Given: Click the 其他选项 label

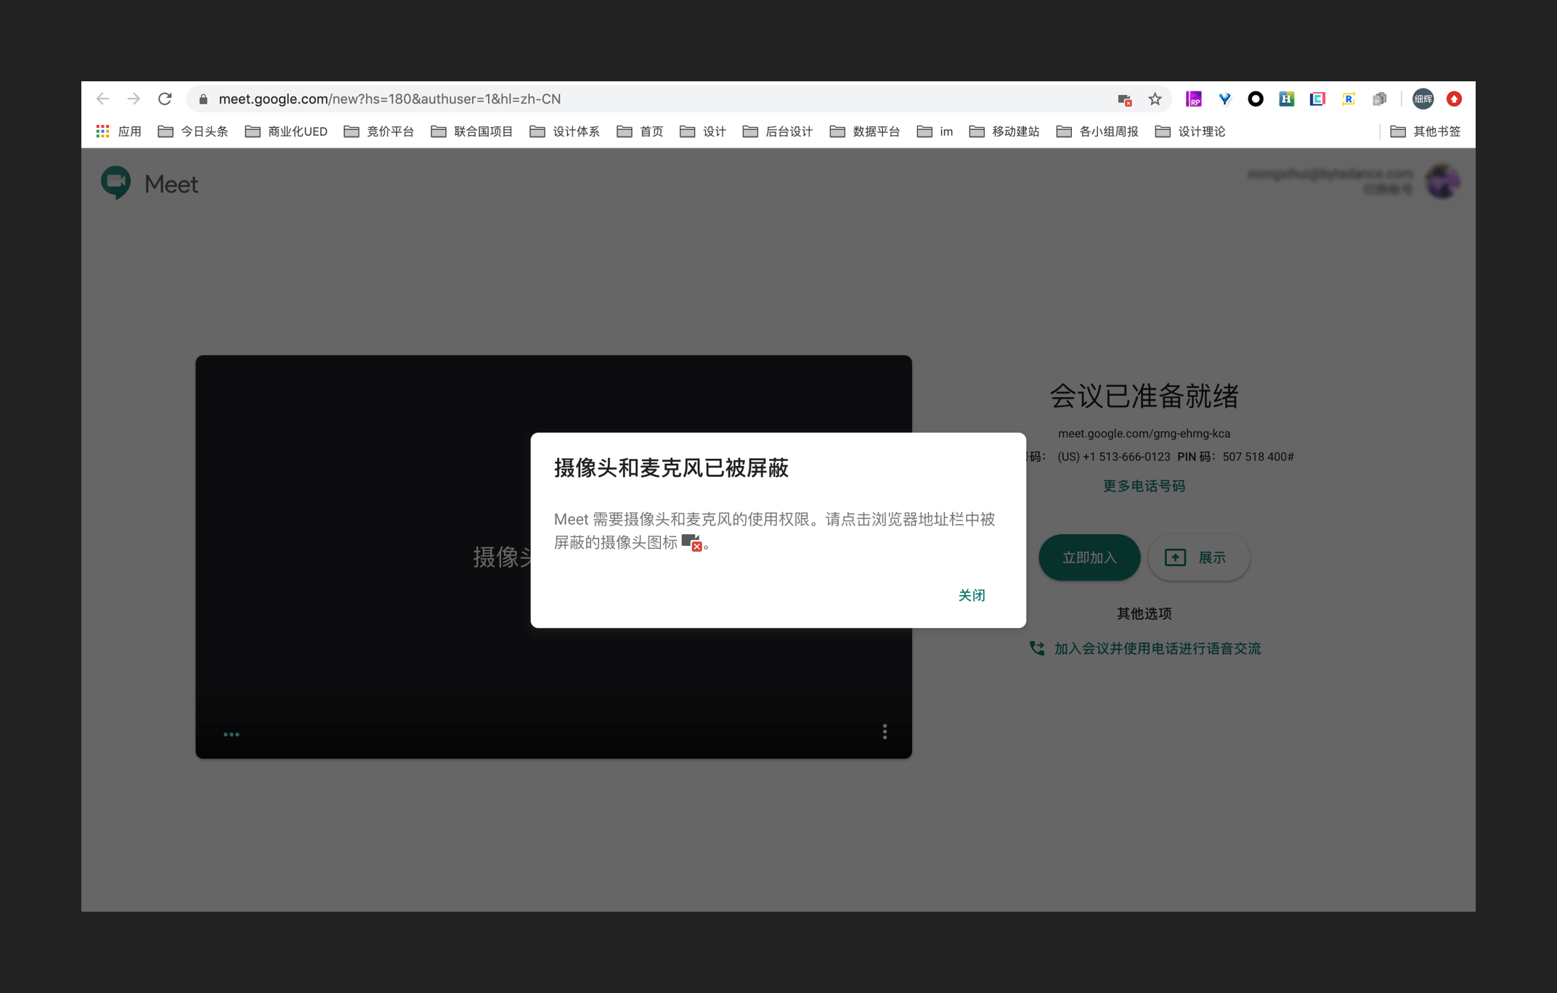Looking at the screenshot, I should (1144, 613).
